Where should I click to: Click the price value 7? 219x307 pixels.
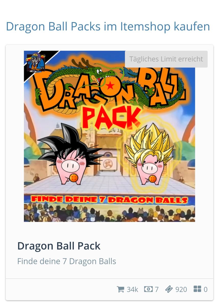coord(157,290)
